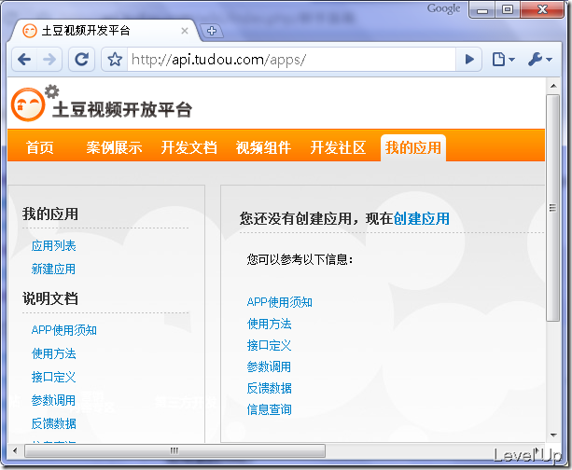Open main panel link 接口定义
572x470 pixels.
coord(270,345)
